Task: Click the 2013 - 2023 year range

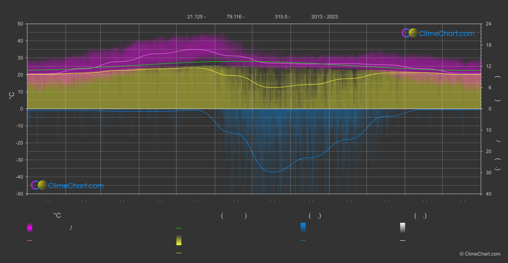Action: click(324, 17)
